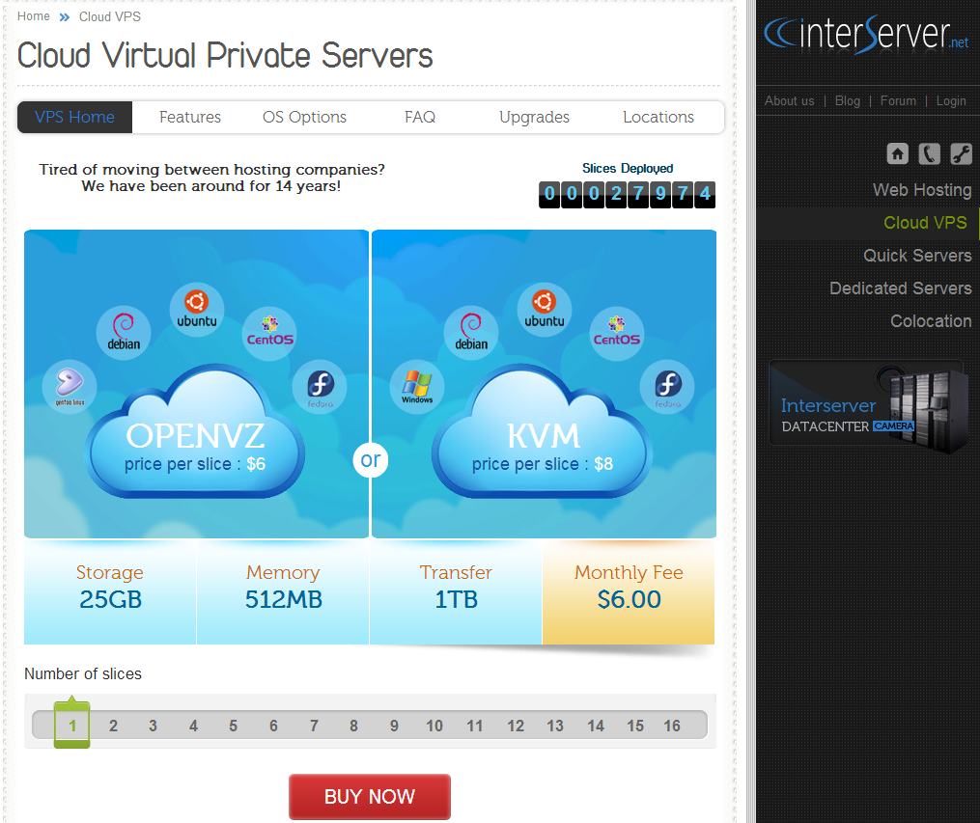Click the KVM fedora logo

[x=667, y=388]
